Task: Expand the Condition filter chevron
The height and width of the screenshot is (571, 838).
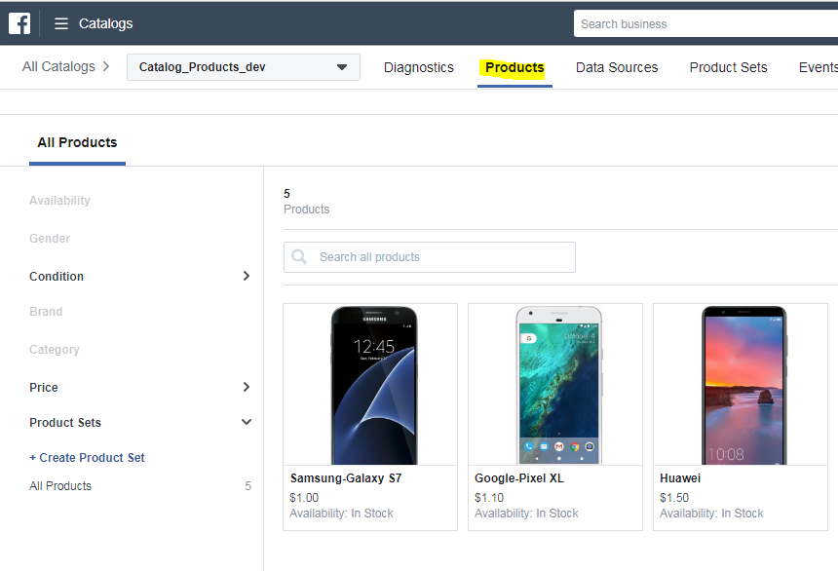Action: pyautogui.click(x=247, y=276)
